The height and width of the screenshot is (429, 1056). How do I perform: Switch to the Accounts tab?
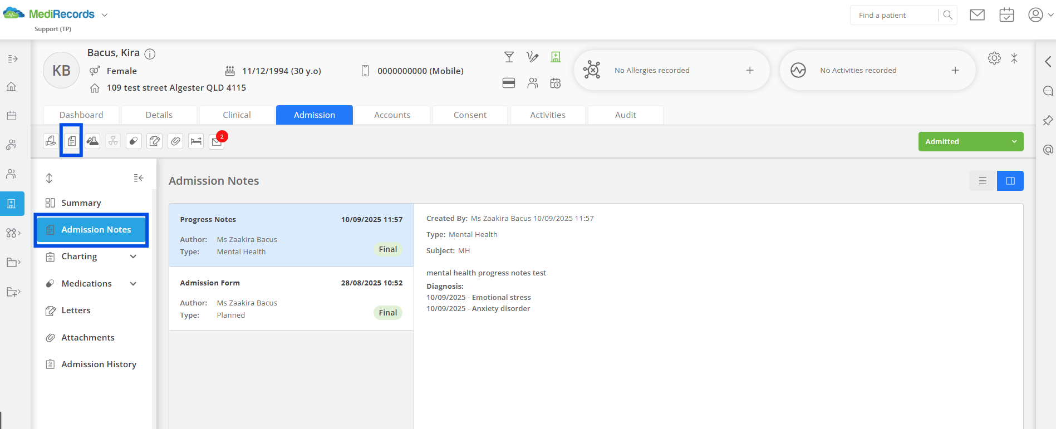(x=392, y=115)
